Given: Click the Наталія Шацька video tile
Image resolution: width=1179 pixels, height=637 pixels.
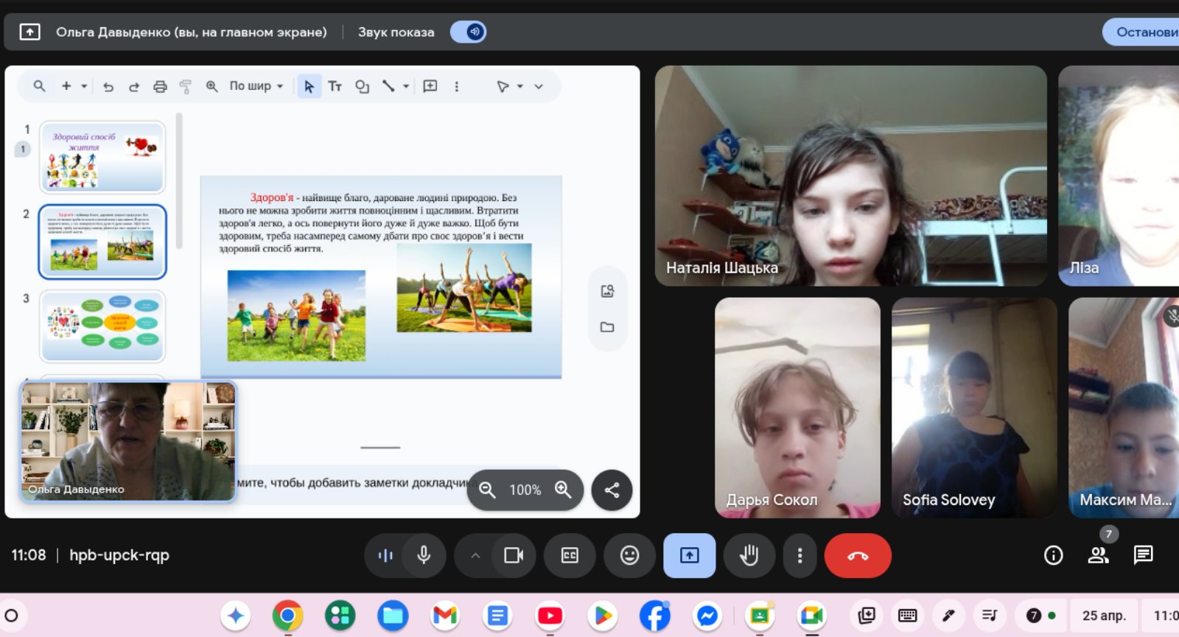Looking at the screenshot, I should (x=851, y=175).
